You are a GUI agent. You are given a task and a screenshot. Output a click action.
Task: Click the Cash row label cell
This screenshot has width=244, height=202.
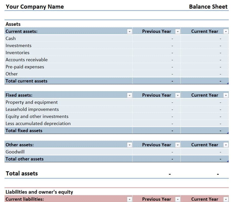(x=11, y=38)
